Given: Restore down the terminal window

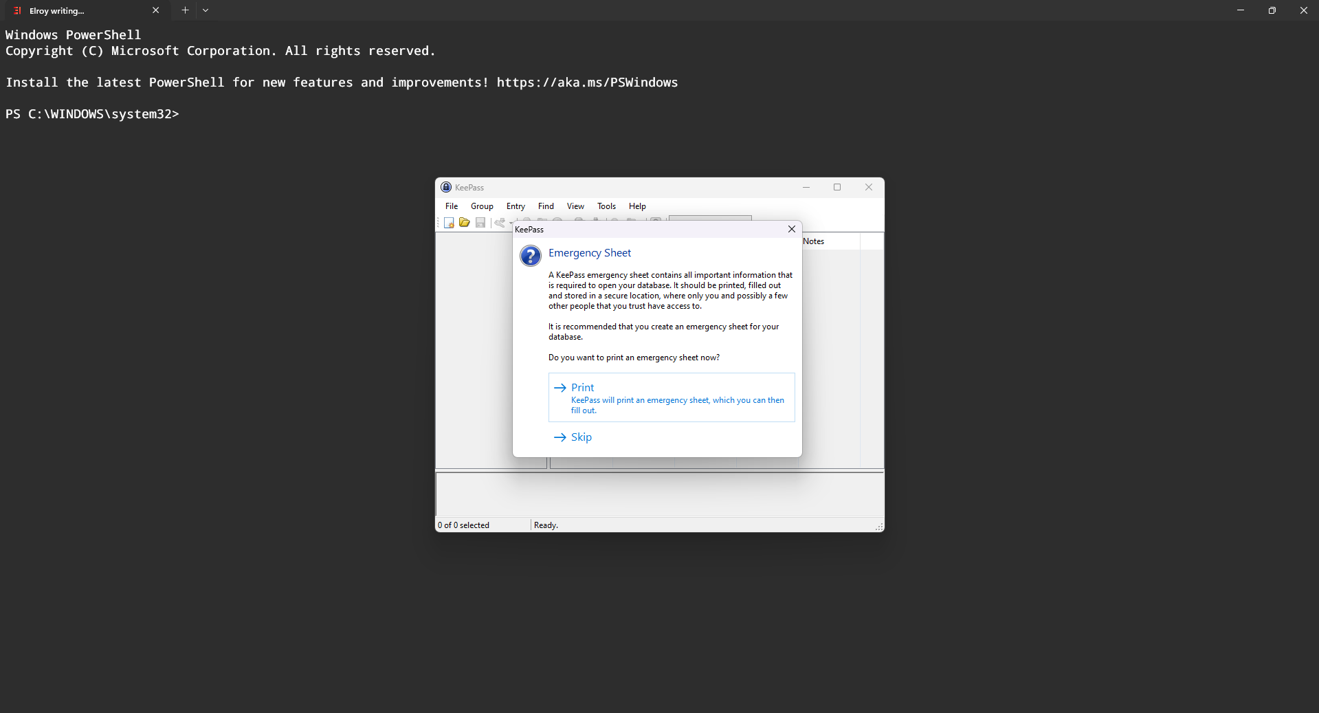Looking at the screenshot, I should pos(1272,10).
